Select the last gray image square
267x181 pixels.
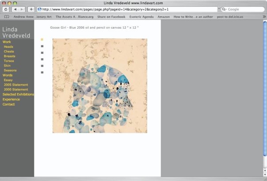tap(42, 72)
